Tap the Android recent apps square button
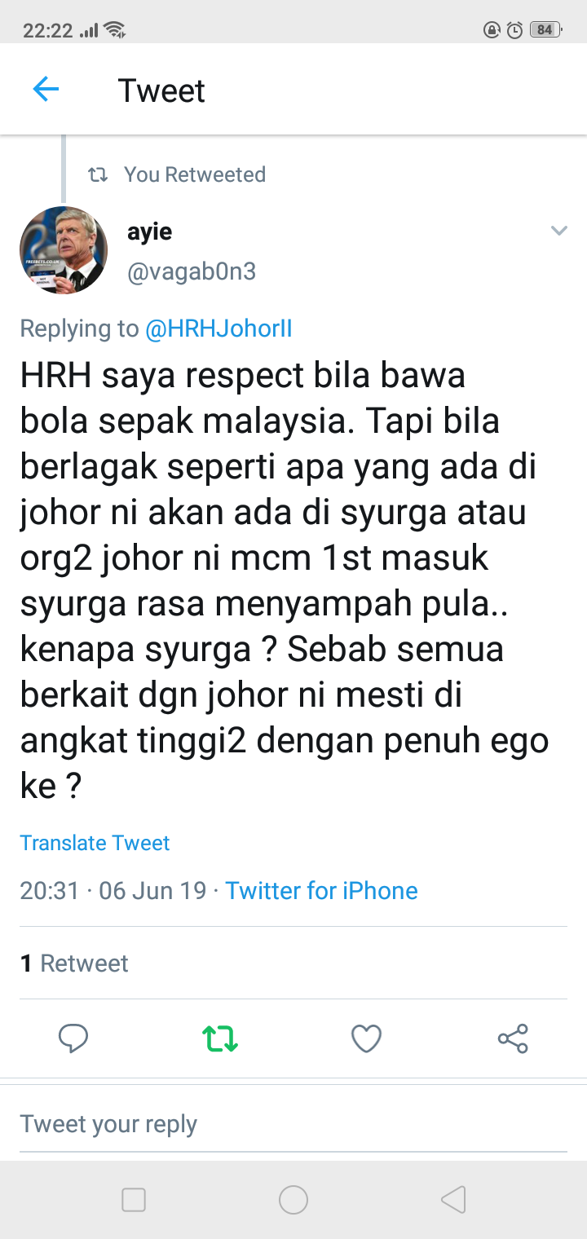The image size is (587, 1239). point(134,1199)
